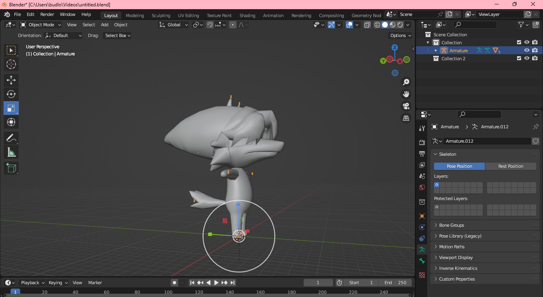Expand the Bone Groups panel

tap(451, 225)
